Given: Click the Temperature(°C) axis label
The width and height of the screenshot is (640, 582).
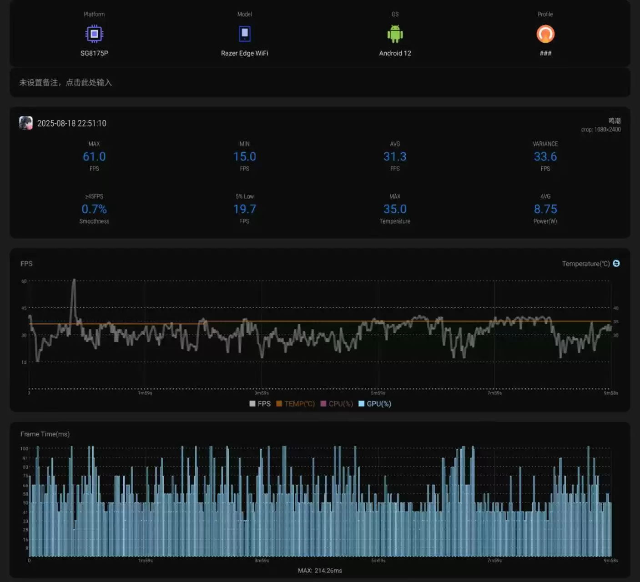Looking at the screenshot, I should (585, 264).
